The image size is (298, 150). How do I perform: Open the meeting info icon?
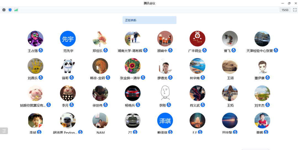tap(4, 10)
